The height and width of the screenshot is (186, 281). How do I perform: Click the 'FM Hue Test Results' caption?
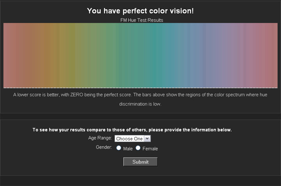coord(142,20)
